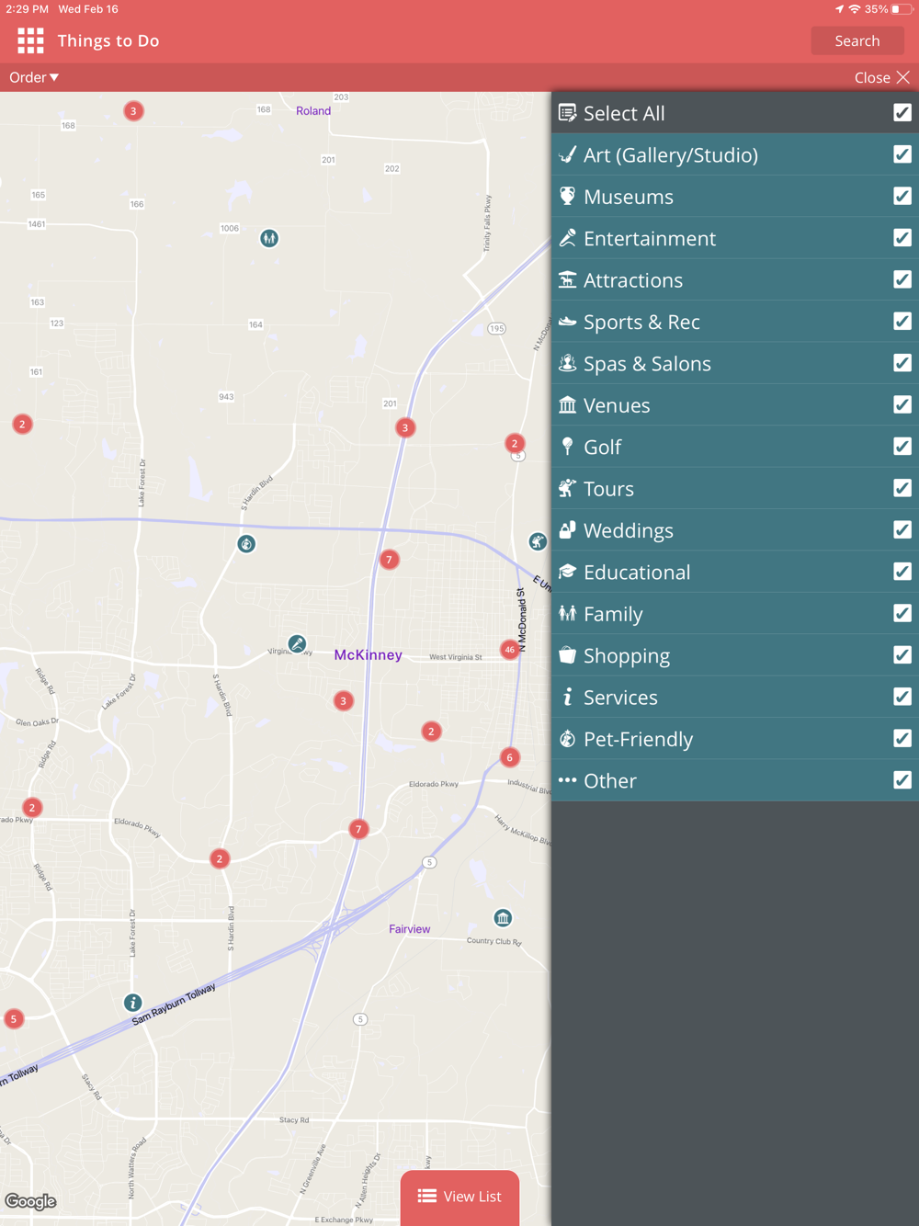919x1226 pixels.
Task: Select the Weddings filter row
Action: click(735, 530)
